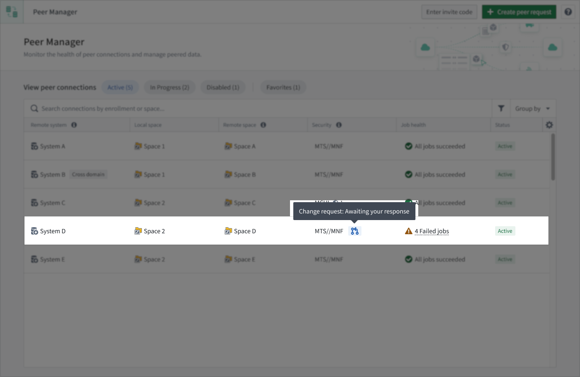Click the Space B folder icon
The height and width of the screenshot is (377, 580).
tap(228, 174)
